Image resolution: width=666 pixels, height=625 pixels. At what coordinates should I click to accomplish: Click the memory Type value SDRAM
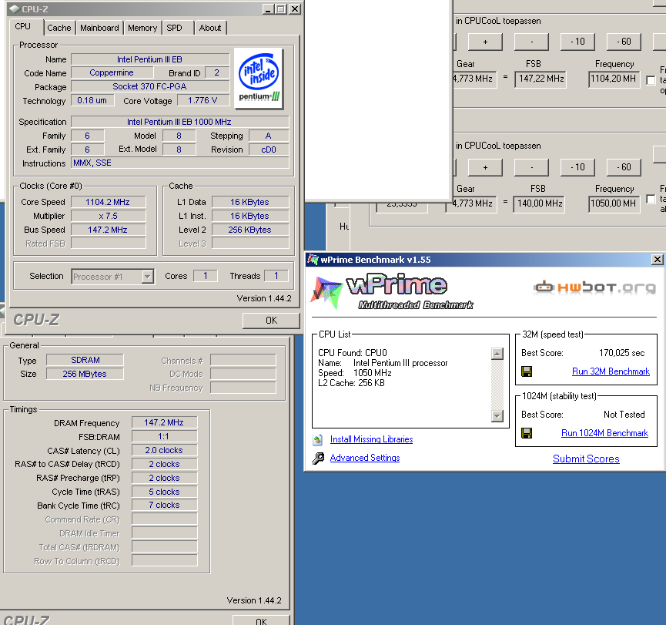[85, 360]
